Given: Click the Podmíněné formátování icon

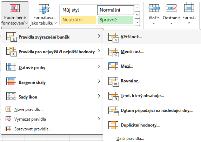Looking at the screenshot, I should click(15, 8).
